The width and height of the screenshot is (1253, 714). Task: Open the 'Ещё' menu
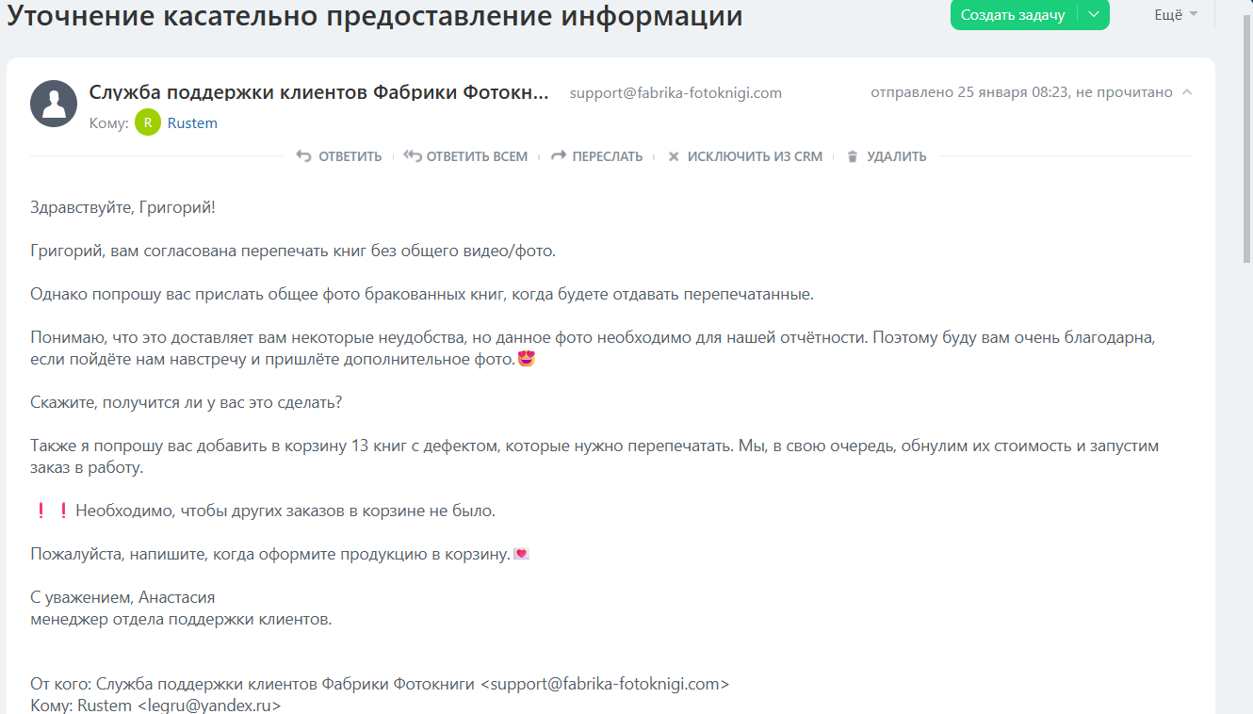(x=1176, y=14)
